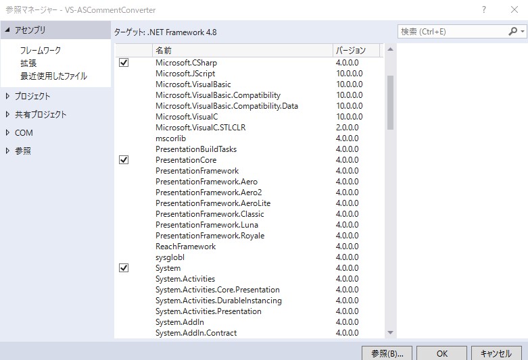Click the scroll down arrow of the list
Screen dimensions: 528x360
click(390, 332)
